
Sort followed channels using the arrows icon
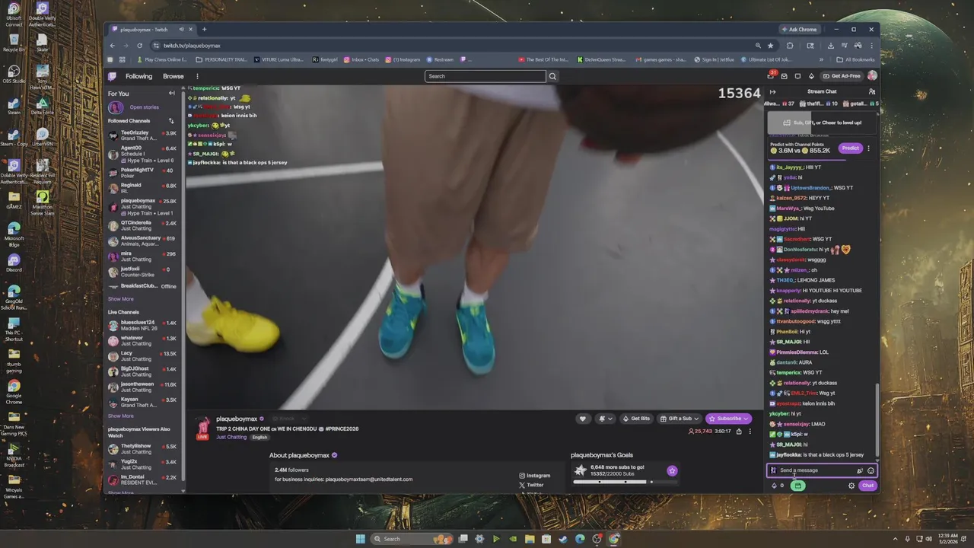[x=171, y=121]
